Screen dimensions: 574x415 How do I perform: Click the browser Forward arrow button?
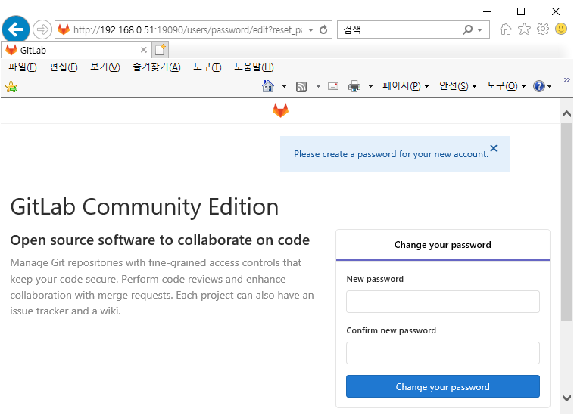point(42,29)
